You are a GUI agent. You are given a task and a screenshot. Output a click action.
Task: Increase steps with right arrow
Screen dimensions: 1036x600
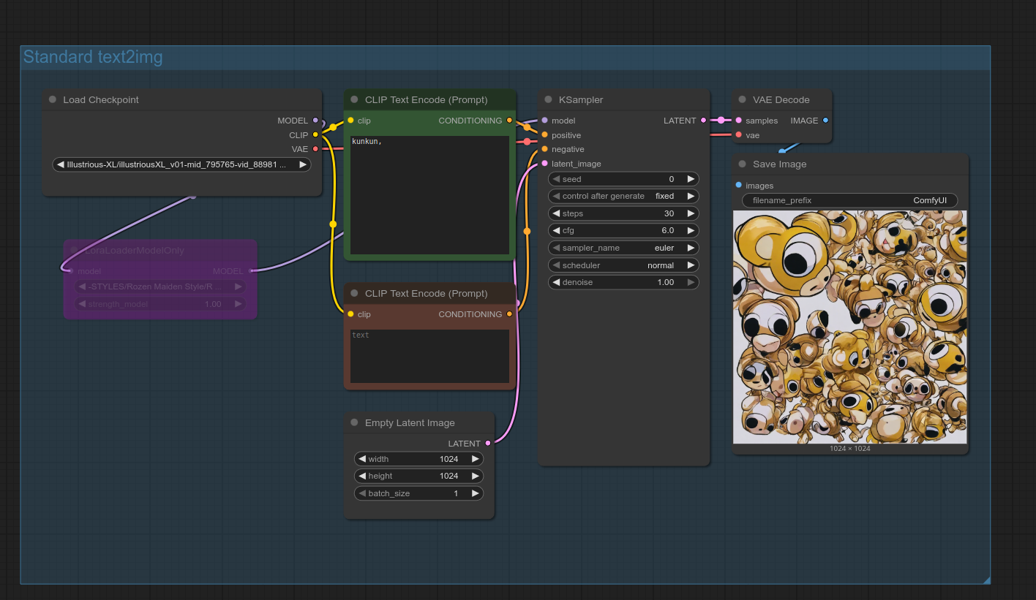pyautogui.click(x=691, y=213)
